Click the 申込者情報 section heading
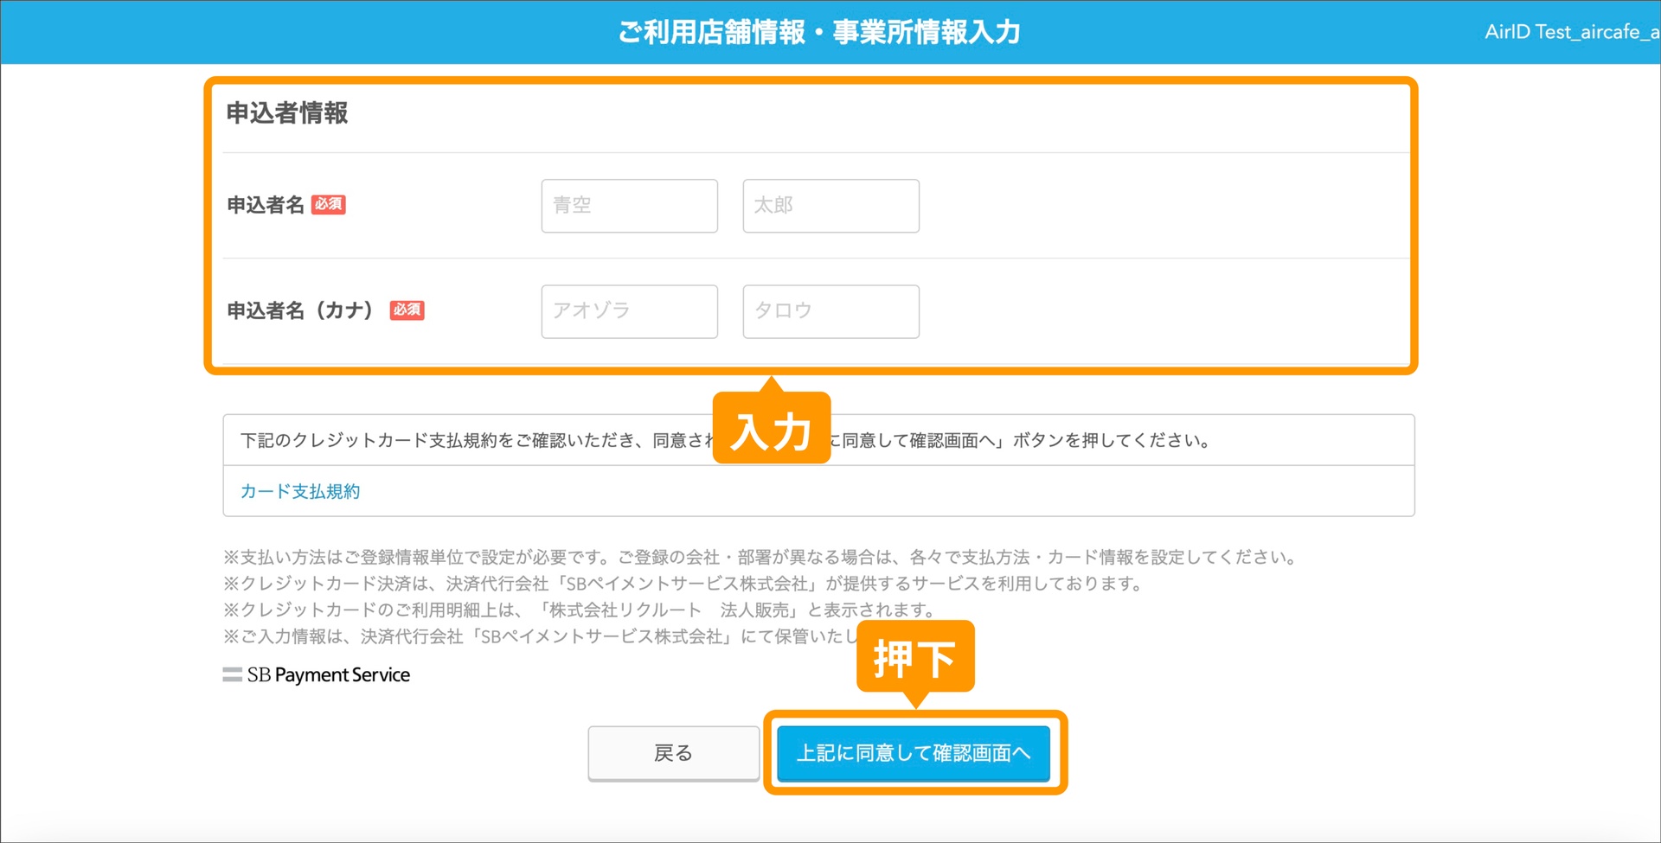The height and width of the screenshot is (843, 1661). 287,113
